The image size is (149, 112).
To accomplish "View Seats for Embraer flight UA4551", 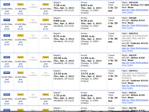I will point(127,88).
